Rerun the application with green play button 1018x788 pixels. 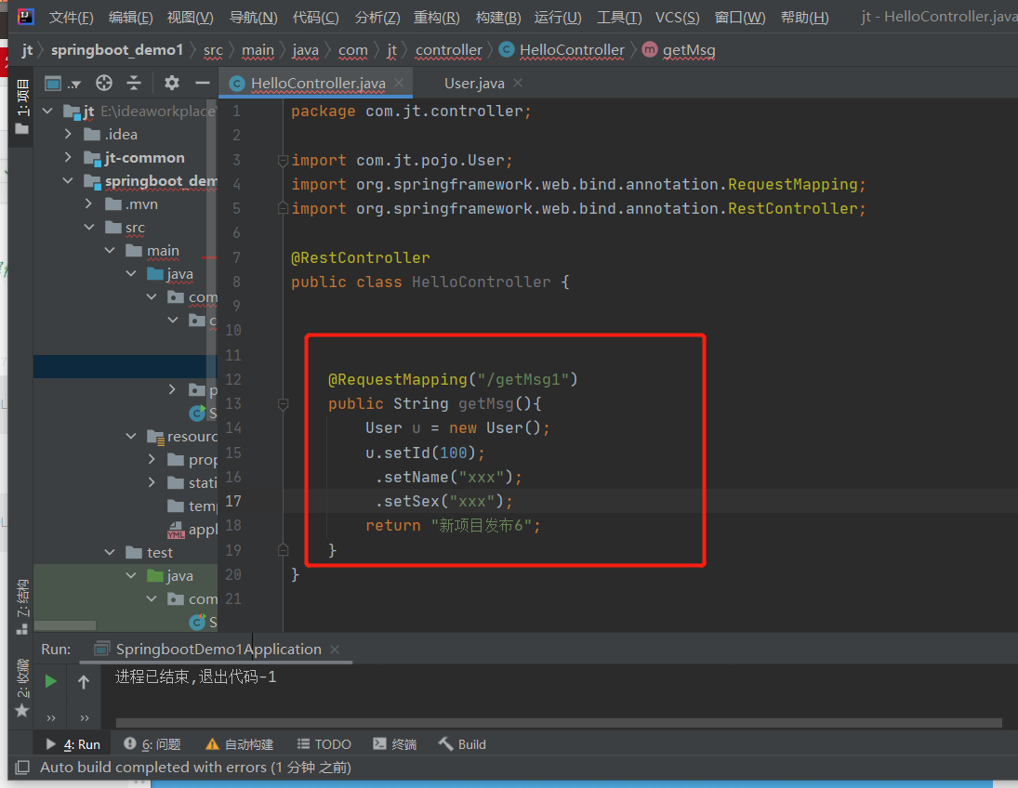(50, 681)
